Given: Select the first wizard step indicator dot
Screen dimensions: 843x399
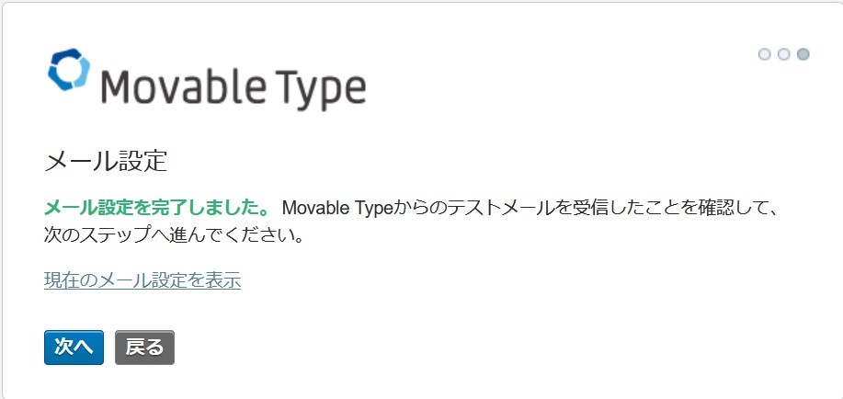Looking at the screenshot, I should pyautogui.click(x=764, y=54).
